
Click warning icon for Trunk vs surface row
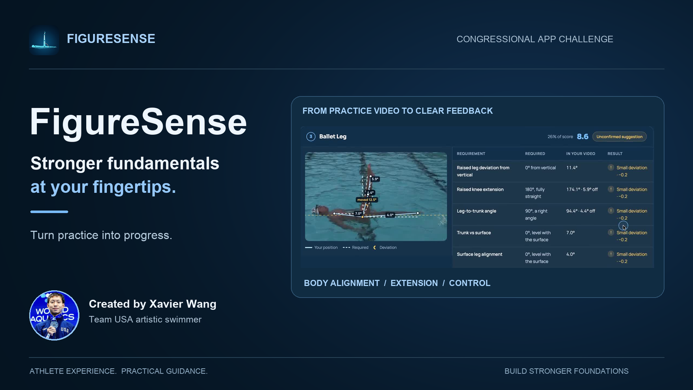coord(611,232)
